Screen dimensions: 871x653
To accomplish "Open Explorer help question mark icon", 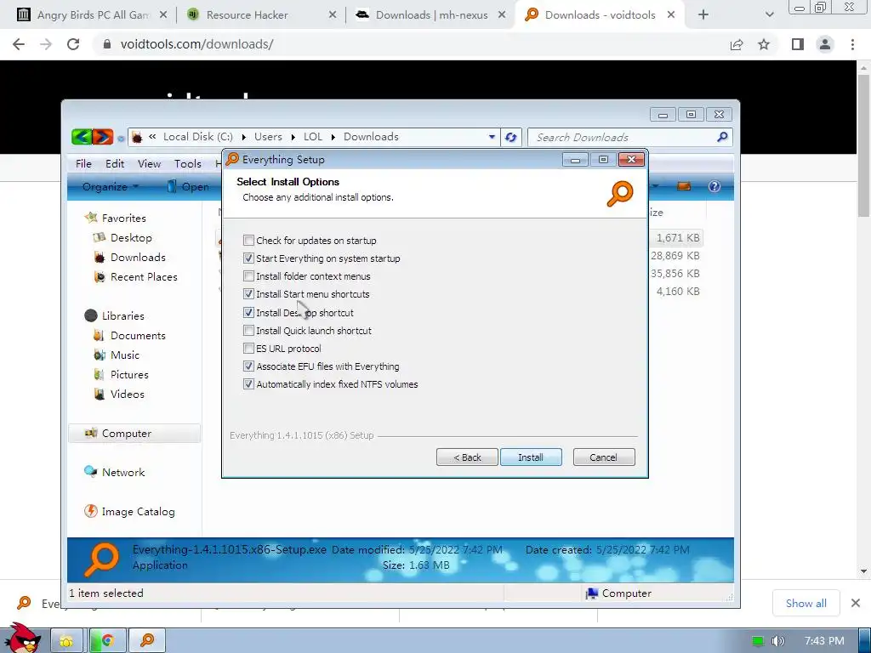I will [x=714, y=186].
